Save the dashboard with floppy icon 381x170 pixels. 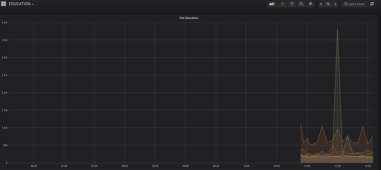point(301,4)
